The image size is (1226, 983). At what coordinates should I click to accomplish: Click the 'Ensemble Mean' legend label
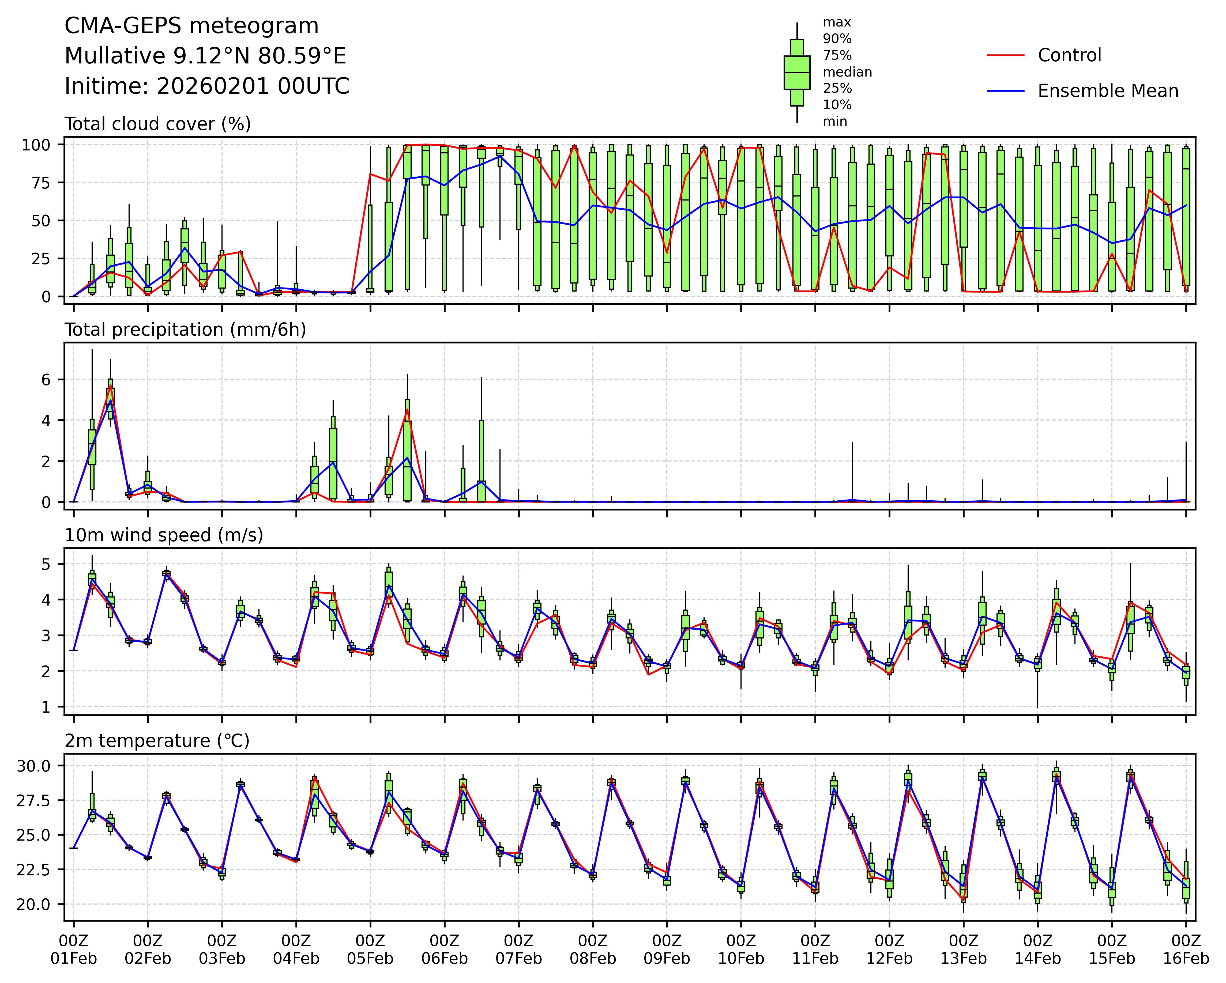pyautogui.click(x=1108, y=91)
